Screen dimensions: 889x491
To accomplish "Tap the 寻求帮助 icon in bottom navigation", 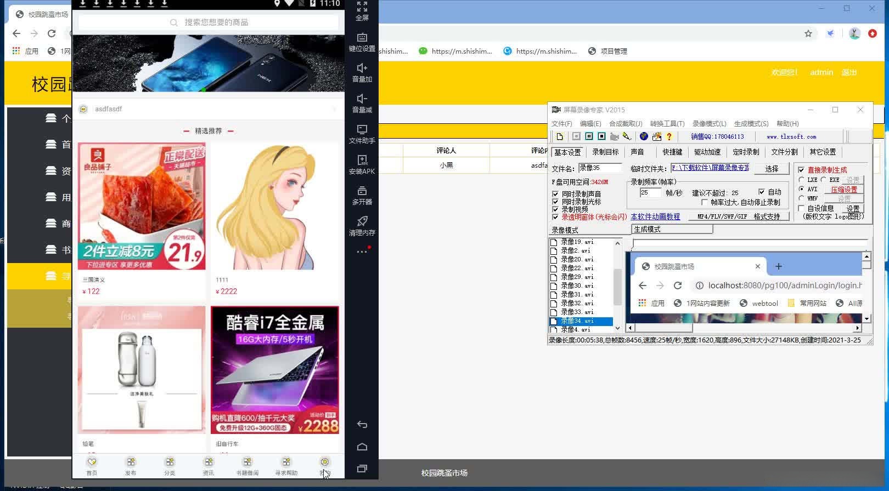I will point(286,462).
